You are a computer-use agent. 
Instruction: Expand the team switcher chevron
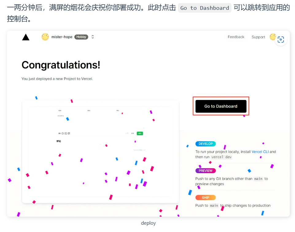(93, 37)
